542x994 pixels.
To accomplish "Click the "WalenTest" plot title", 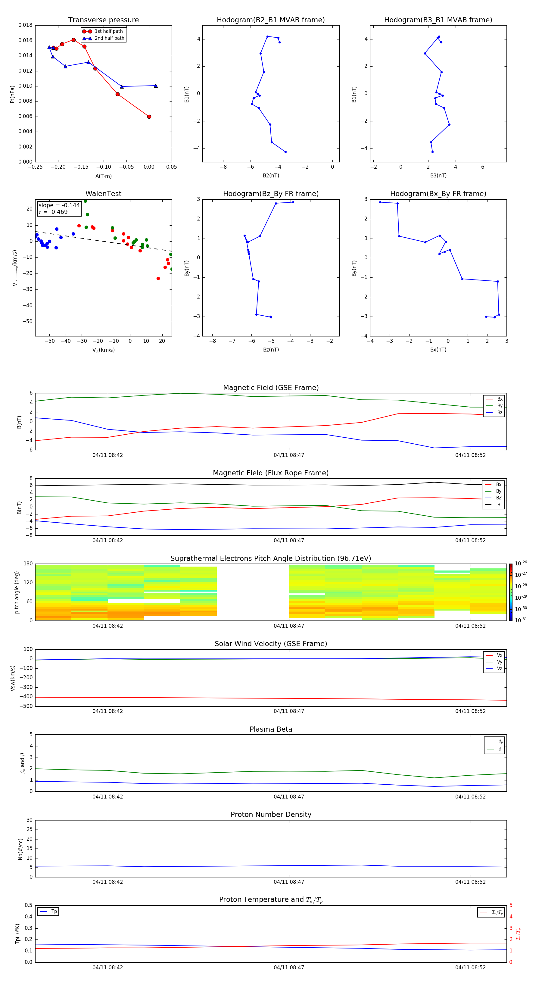I will click(103, 194).
